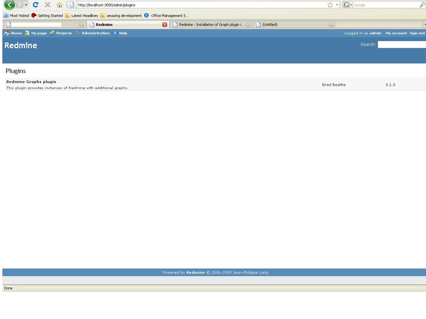Click Sign out link
The width and height of the screenshot is (426, 319).
tap(417, 33)
